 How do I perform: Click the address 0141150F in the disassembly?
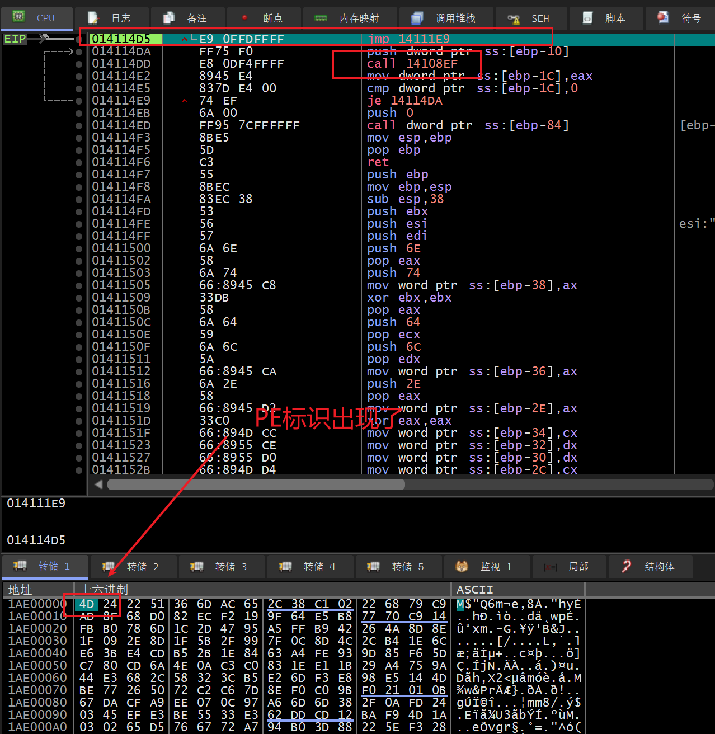point(121,347)
